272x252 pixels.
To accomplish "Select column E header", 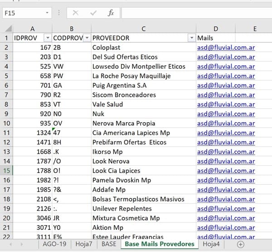I will pos(255,29).
